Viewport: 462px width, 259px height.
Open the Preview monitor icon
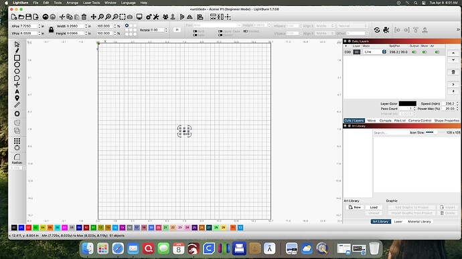click(x=139, y=17)
